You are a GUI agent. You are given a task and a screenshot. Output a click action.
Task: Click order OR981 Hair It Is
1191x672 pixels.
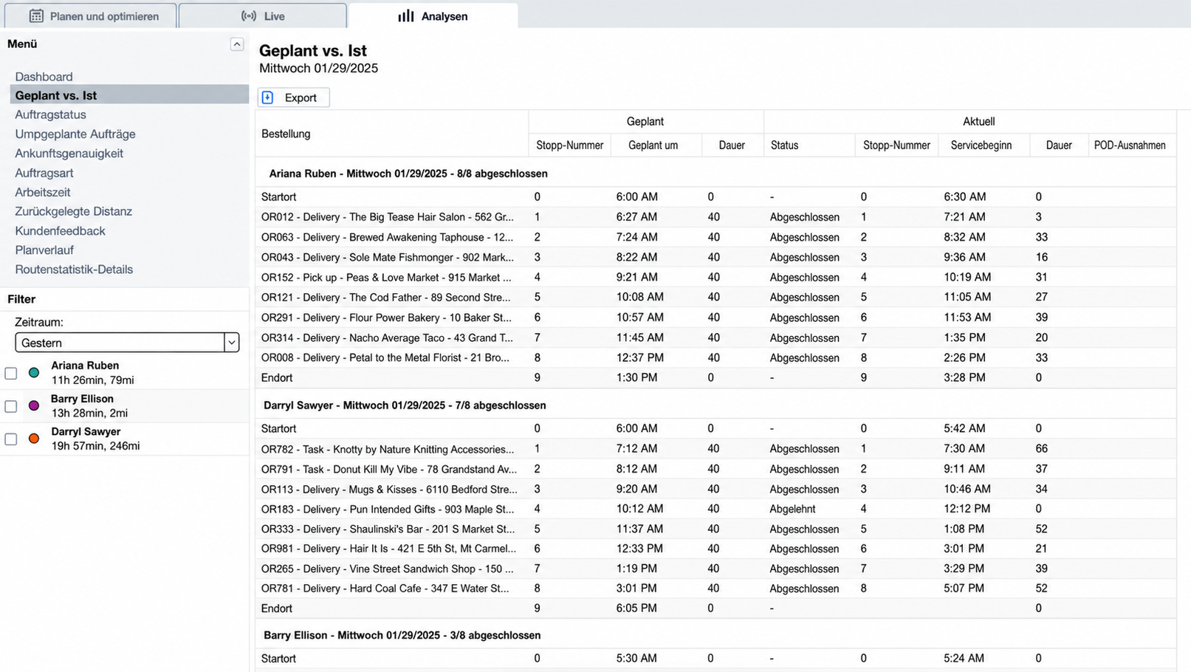[388, 549]
